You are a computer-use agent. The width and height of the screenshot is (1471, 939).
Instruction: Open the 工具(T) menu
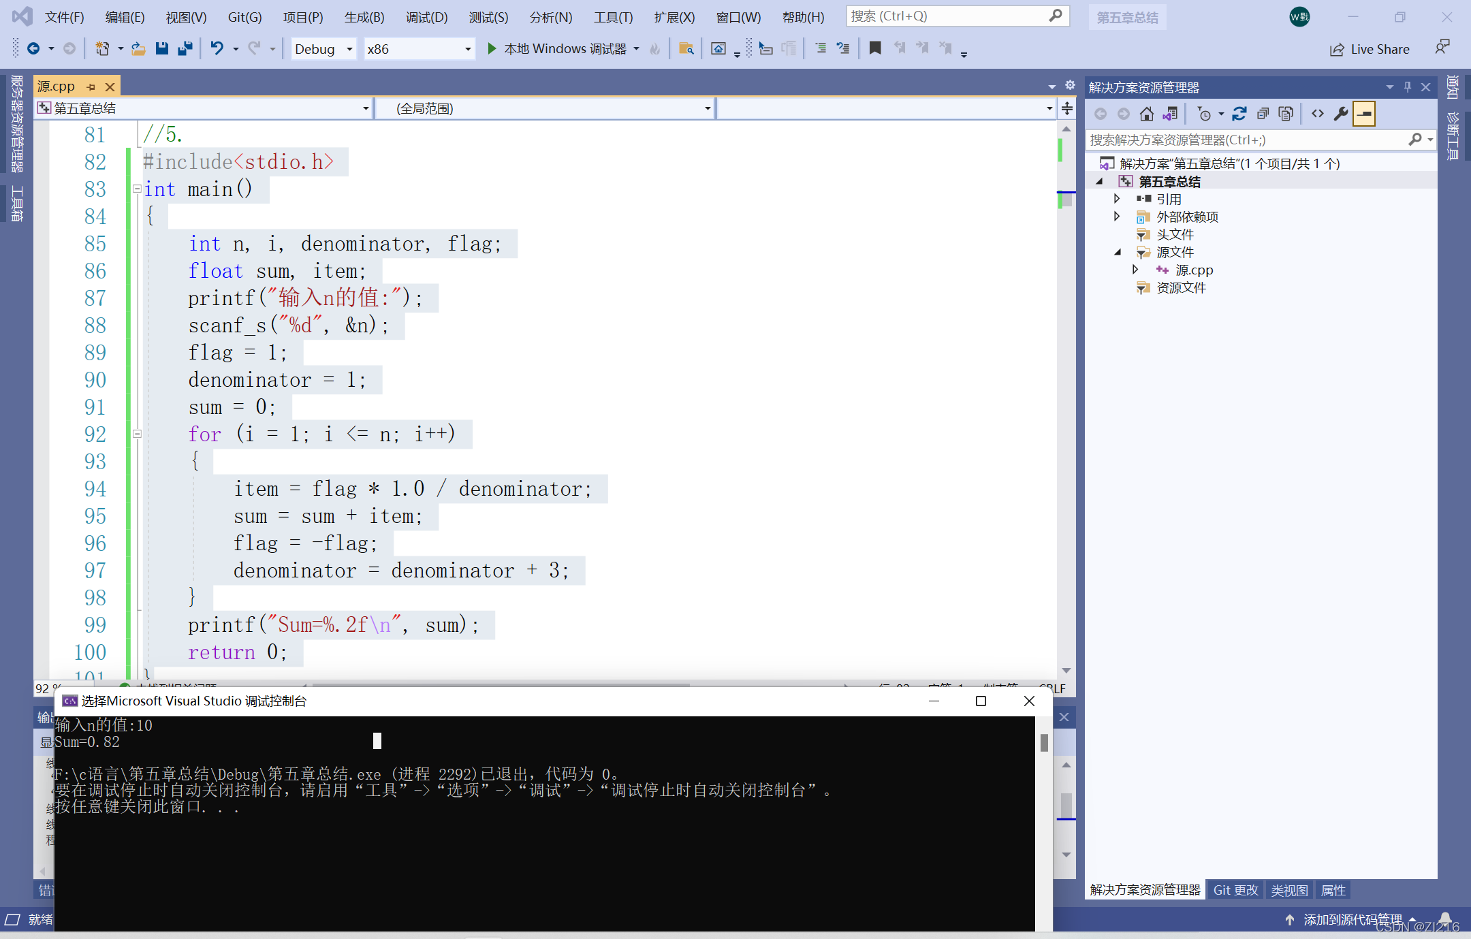tap(613, 17)
